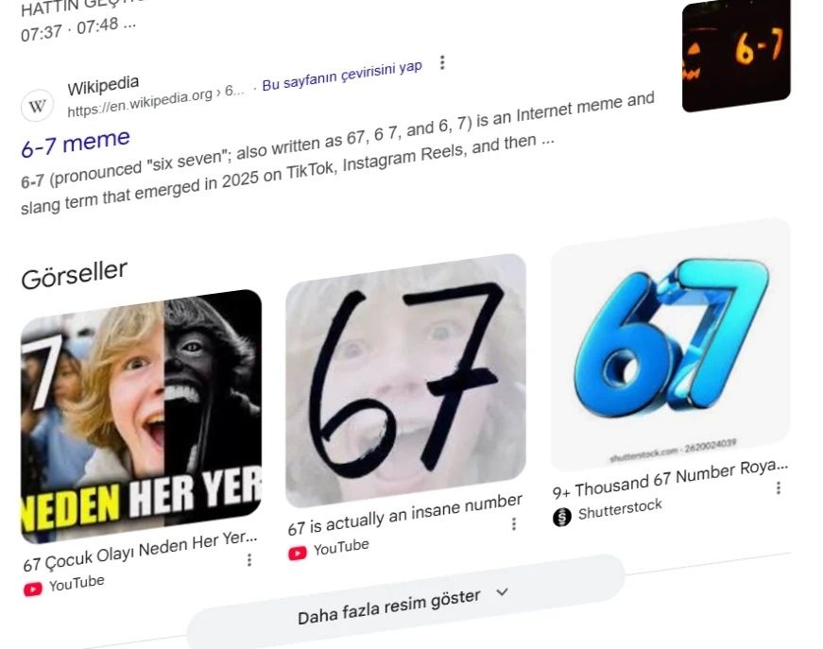This screenshot has height=649, width=823.
Task: Open the NEDEN HER YER thumbnail image
Action: pos(141,417)
